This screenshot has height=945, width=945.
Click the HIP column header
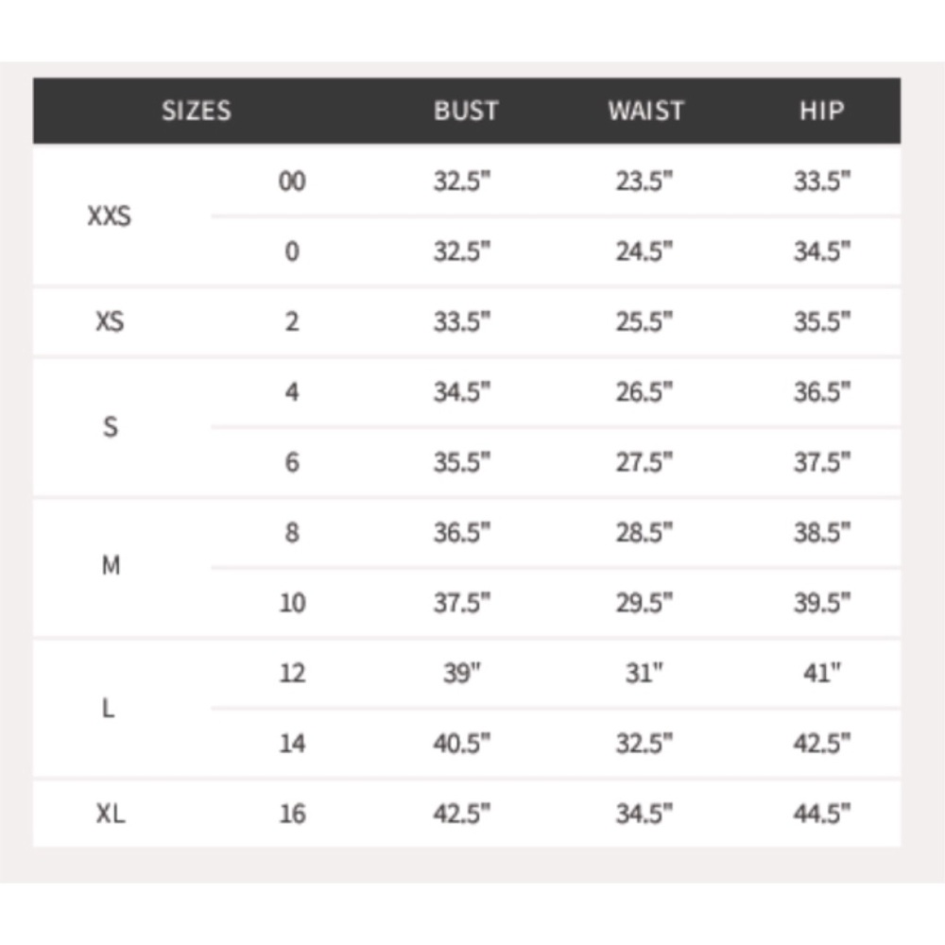click(x=821, y=111)
